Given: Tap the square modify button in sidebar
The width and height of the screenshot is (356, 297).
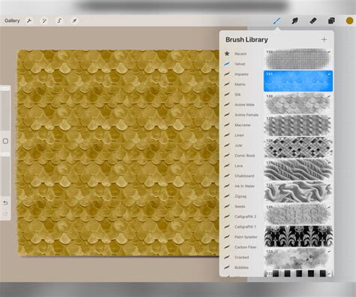Looking at the screenshot, I should pyautogui.click(x=5, y=141).
